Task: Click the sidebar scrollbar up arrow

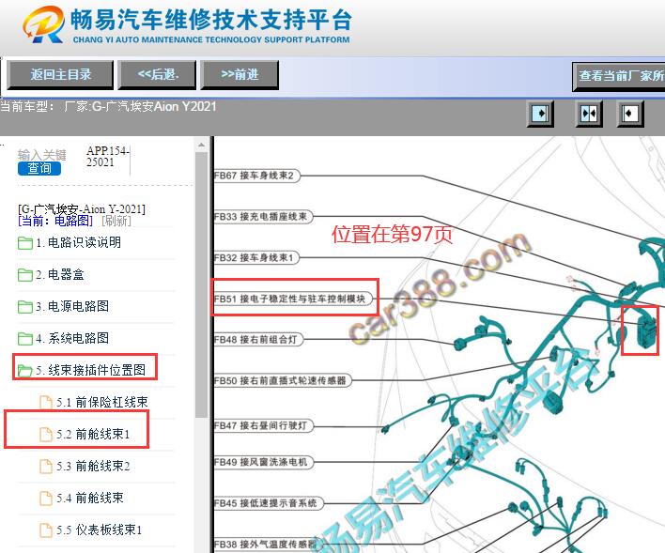Action: click(201, 146)
